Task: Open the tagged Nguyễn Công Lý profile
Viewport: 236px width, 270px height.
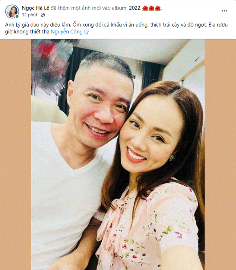Action: click(x=70, y=32)
